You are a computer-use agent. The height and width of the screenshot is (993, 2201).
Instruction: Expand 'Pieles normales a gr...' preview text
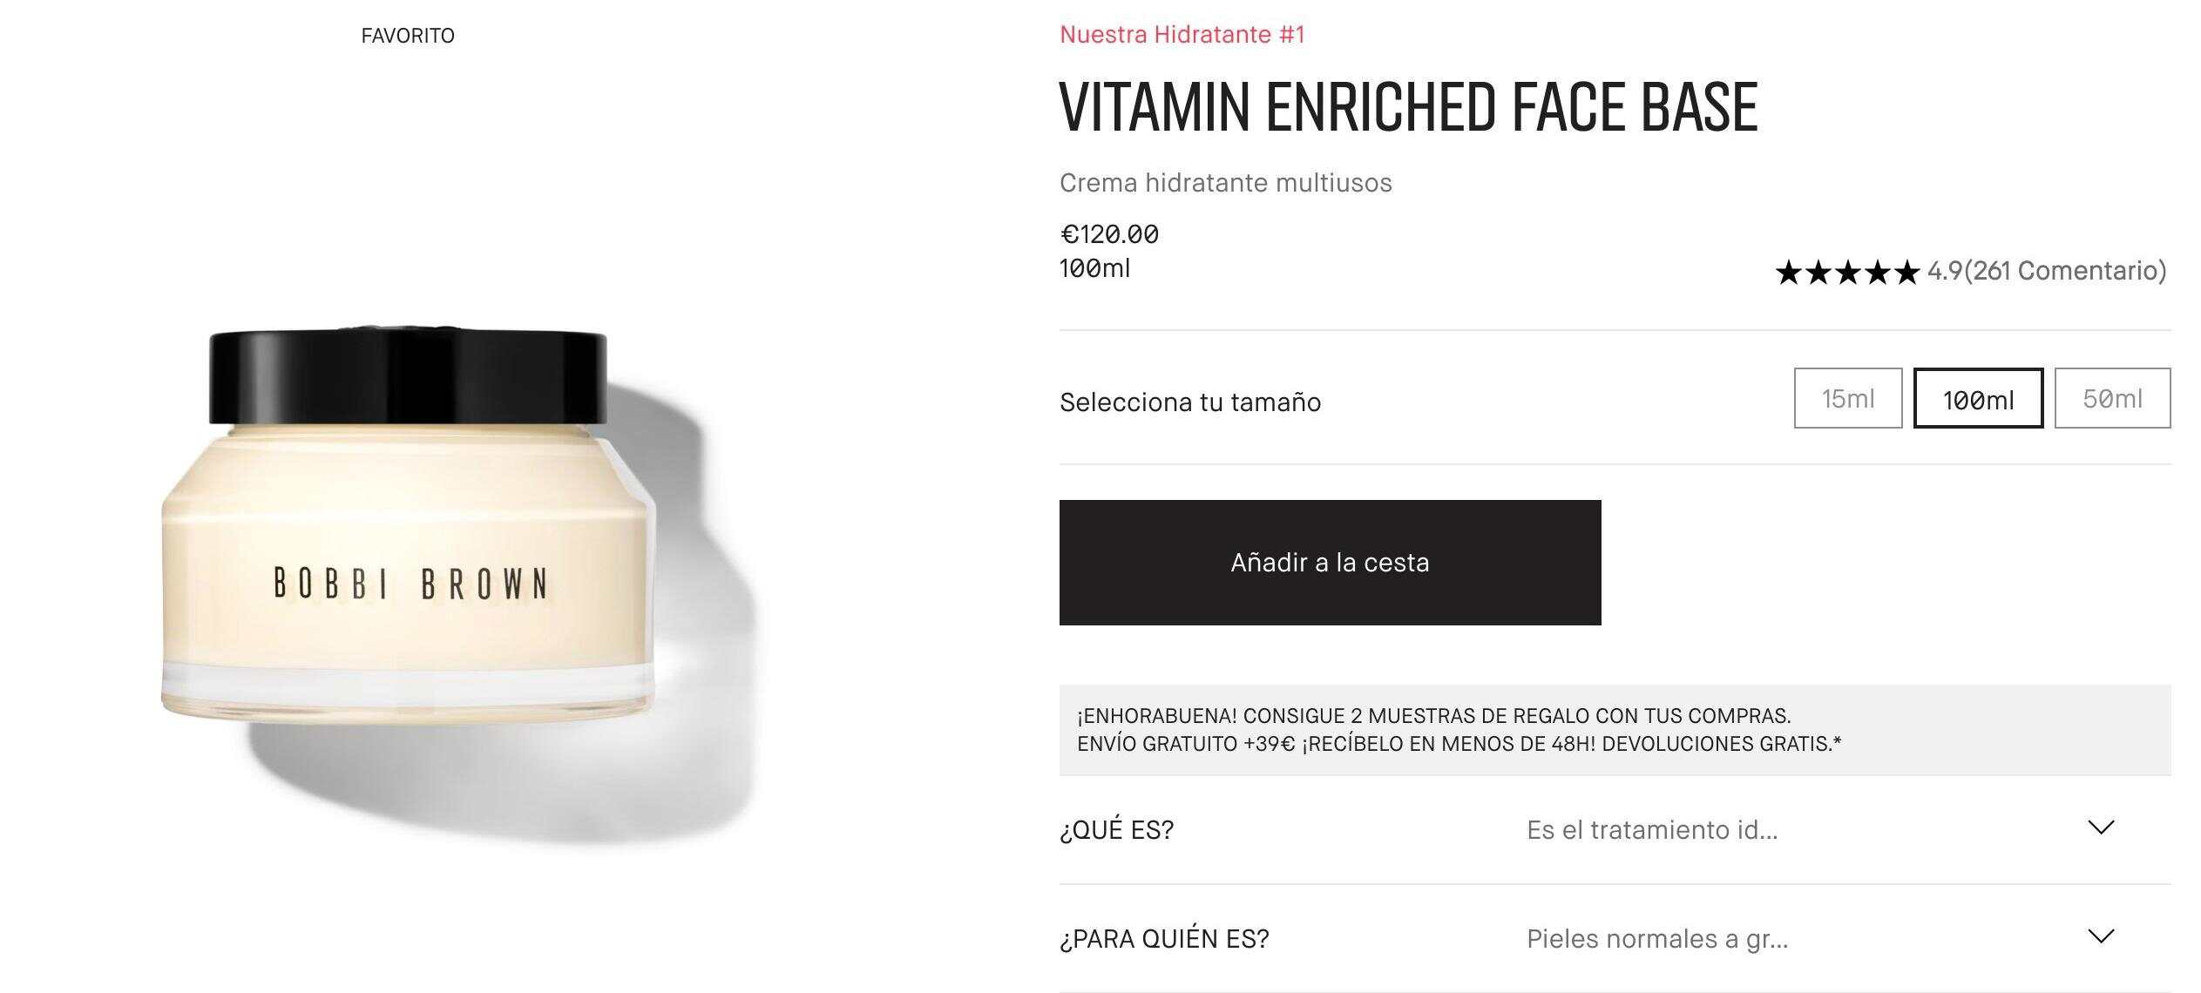1657,939
